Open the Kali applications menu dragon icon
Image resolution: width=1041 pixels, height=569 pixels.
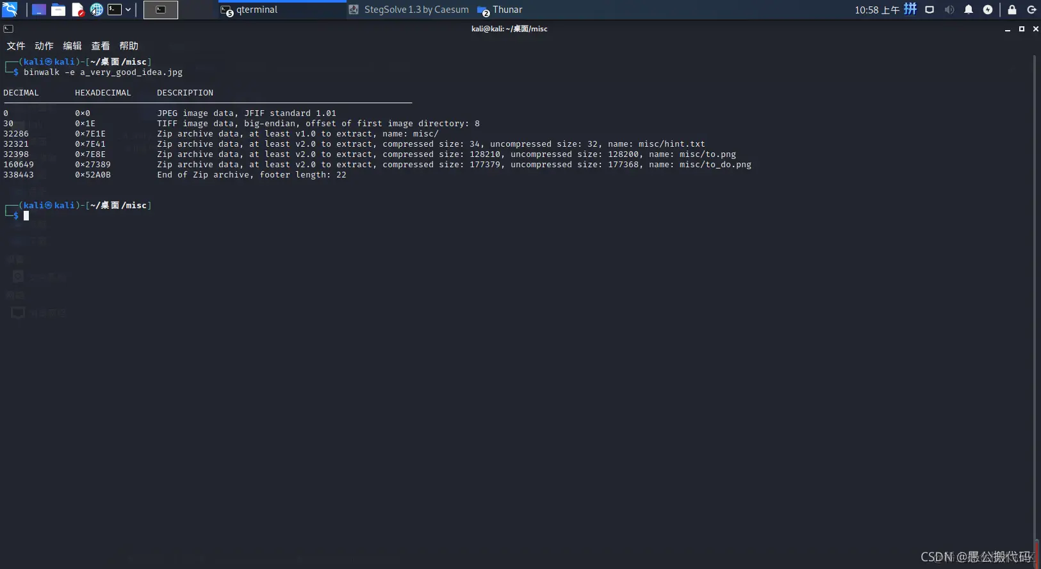tap(10, 10)
